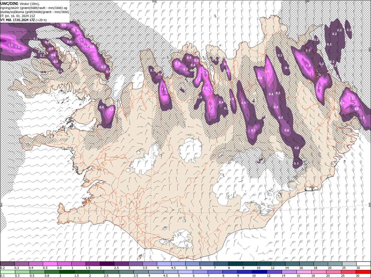This screenshot has height=278, width=371.
Task: Select the IT initial time line 16.01.2024 21Z
Action: click(x=18, y=16)
